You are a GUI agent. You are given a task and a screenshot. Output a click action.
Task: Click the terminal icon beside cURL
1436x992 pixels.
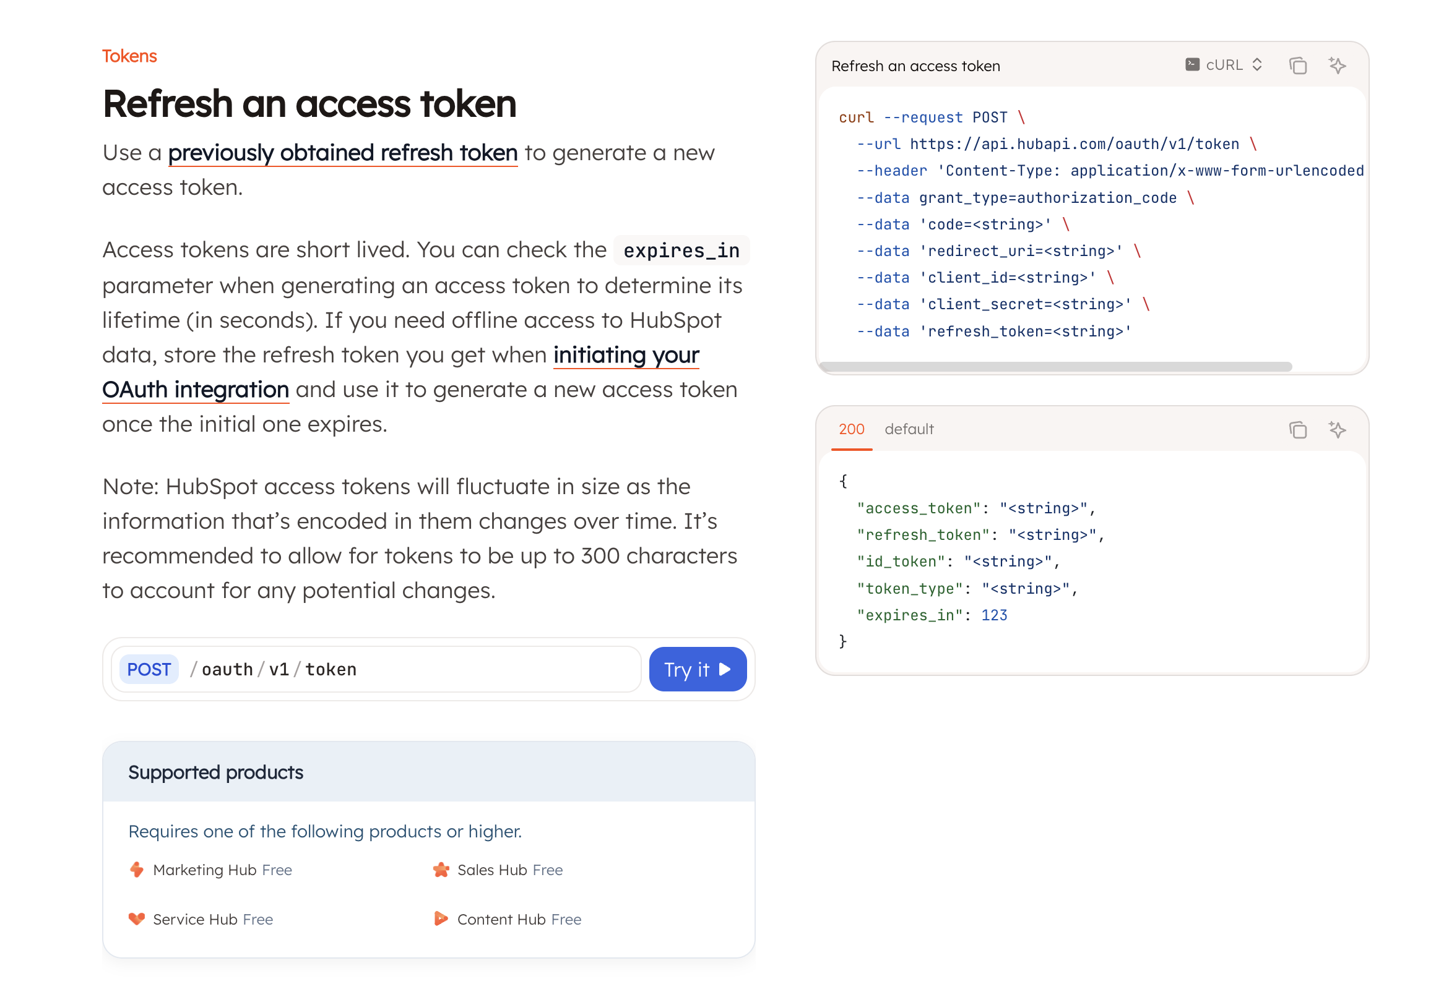[1192, 65]
